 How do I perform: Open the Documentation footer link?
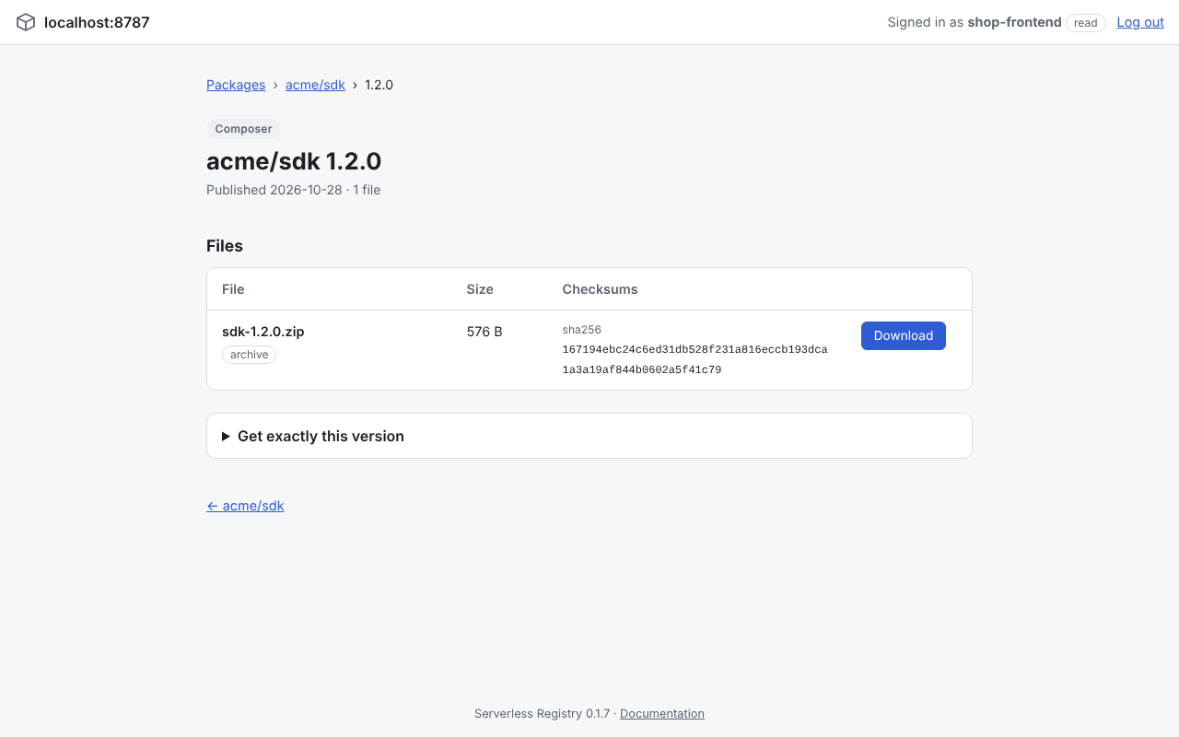[x=662, y=713]
